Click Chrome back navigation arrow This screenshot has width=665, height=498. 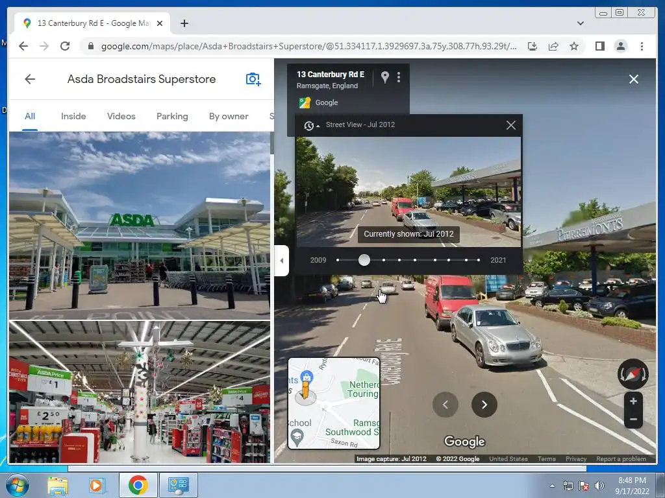[23, 46]
